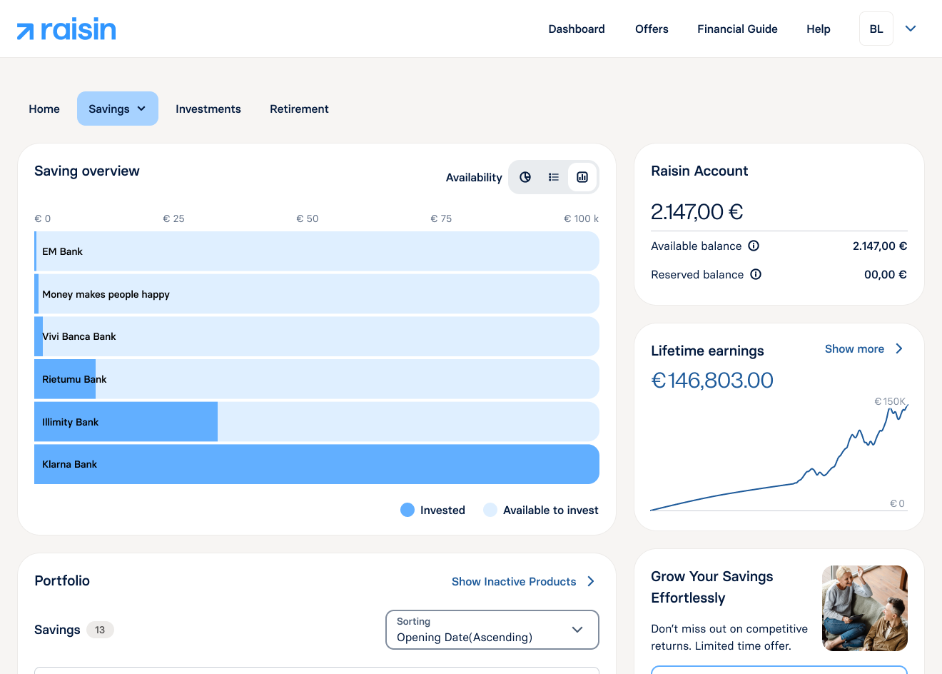Select the Klarna Bank bar
This screenshot has width=942, height=674.
[317, 464]
